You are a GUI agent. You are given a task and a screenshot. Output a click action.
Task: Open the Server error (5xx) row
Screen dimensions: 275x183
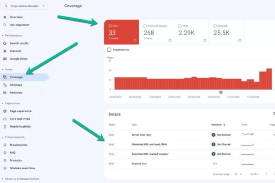point(190,135)
